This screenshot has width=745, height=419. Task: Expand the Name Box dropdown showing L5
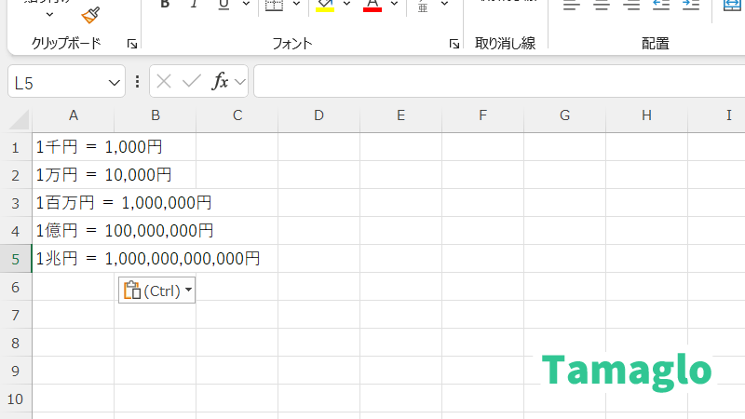[x=115, y=82]
